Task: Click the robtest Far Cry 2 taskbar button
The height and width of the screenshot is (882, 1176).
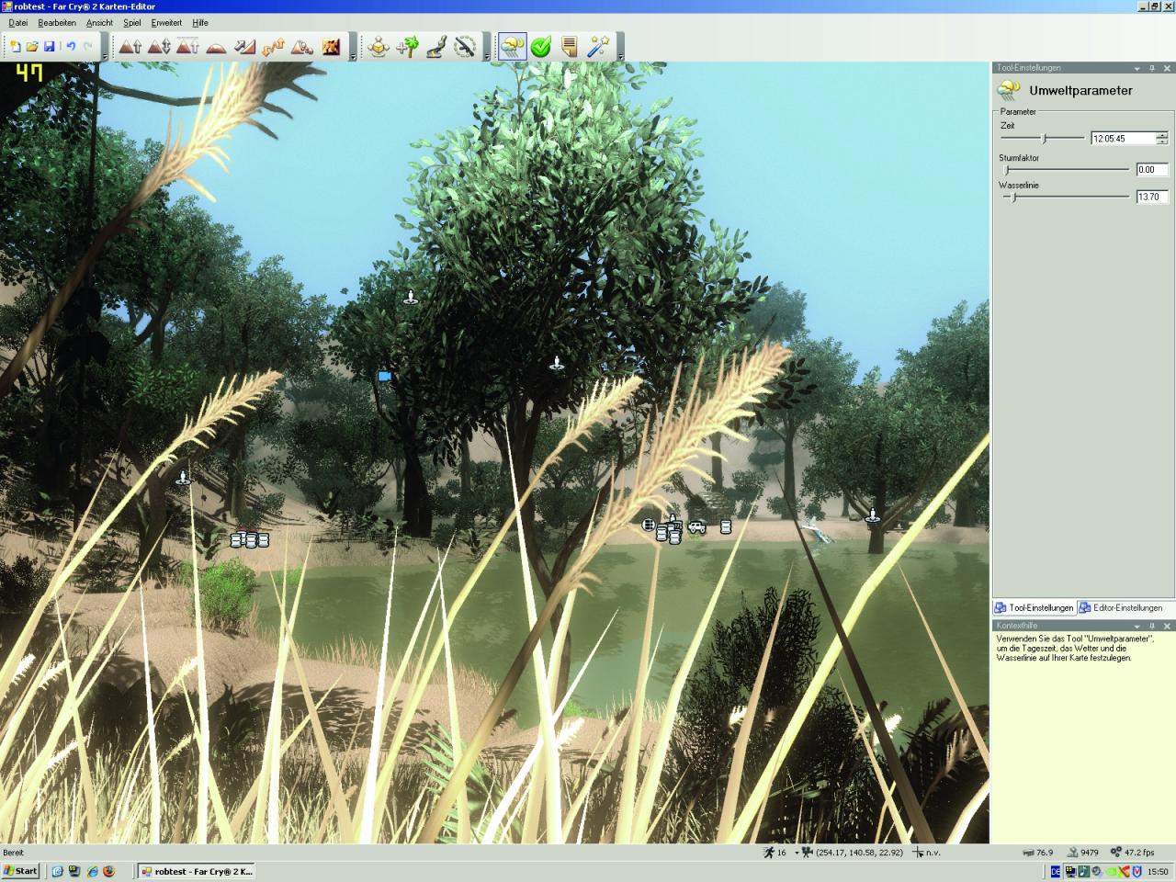Action: (196, 871)
